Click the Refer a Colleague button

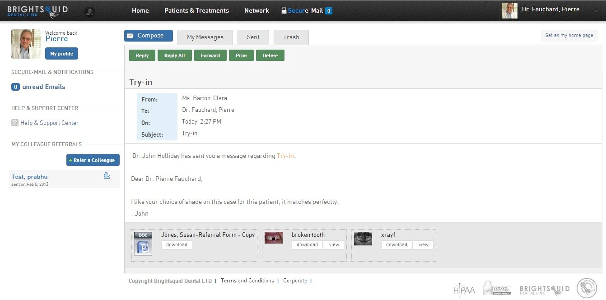[93, 160]
